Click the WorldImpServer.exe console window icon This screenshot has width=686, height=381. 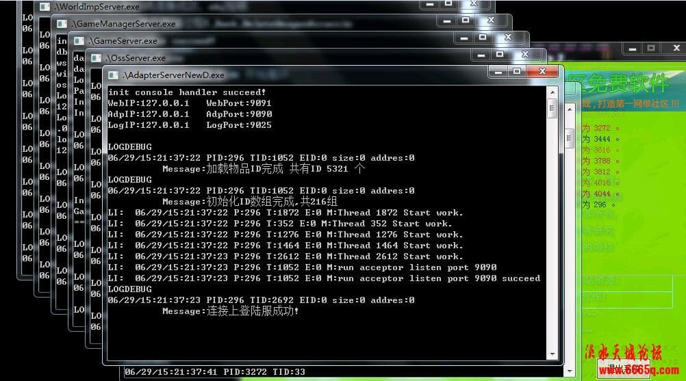tap(45, 7)
